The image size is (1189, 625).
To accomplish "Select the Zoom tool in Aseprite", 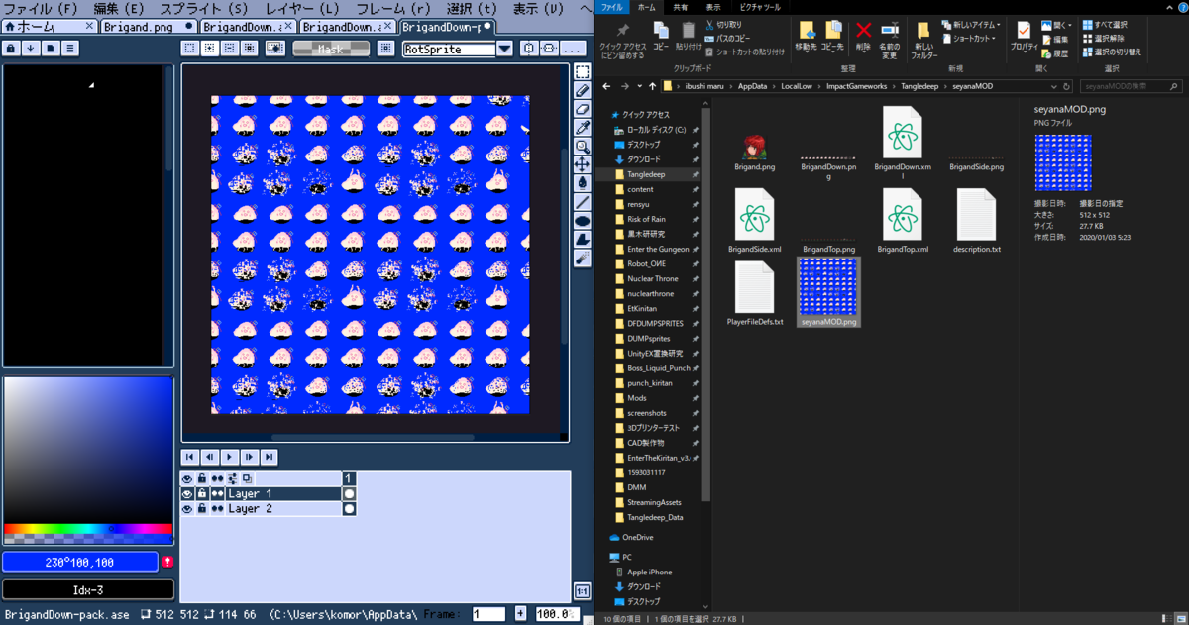I will point(583,147).
